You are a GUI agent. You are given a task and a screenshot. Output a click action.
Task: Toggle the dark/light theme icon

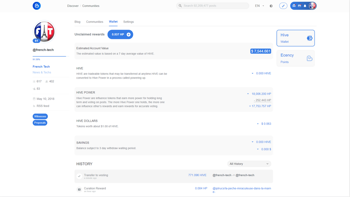tap(271, 6)
